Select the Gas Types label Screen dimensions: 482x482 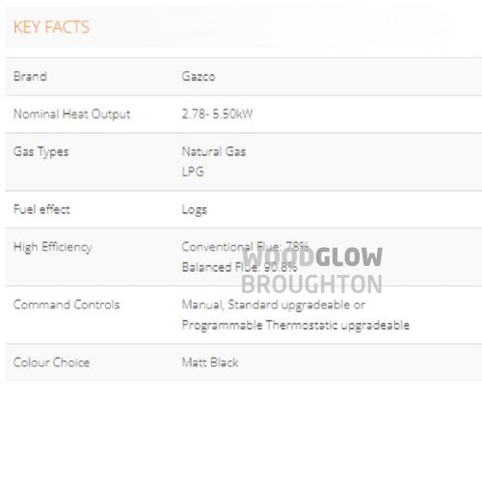(41, 152)
